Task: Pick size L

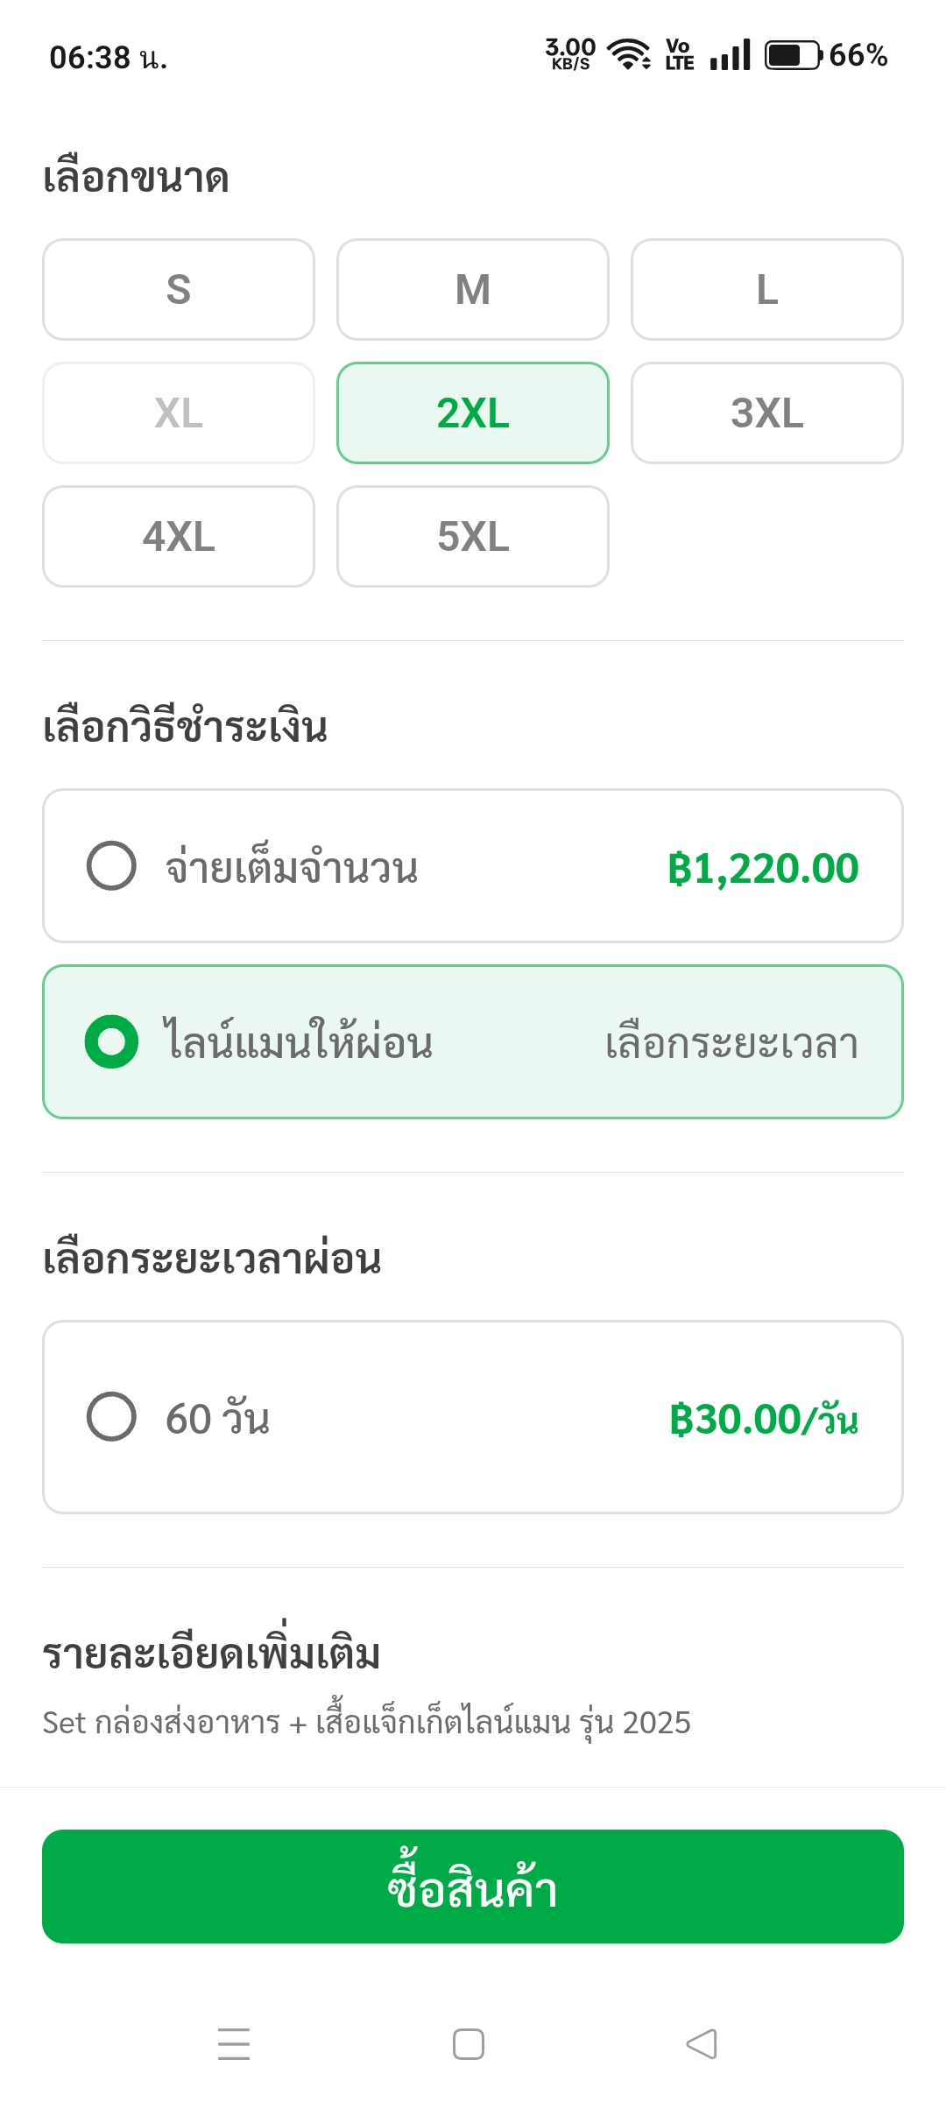Action: coord(767,290)
